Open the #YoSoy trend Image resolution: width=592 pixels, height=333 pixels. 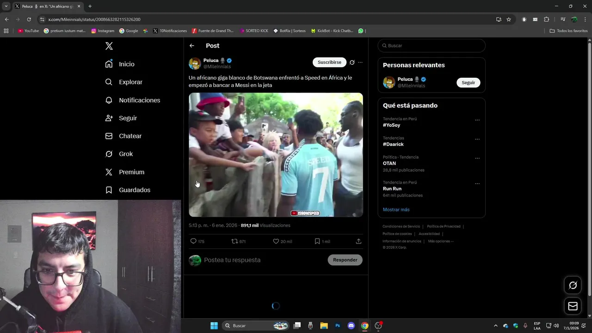(391, 125)
